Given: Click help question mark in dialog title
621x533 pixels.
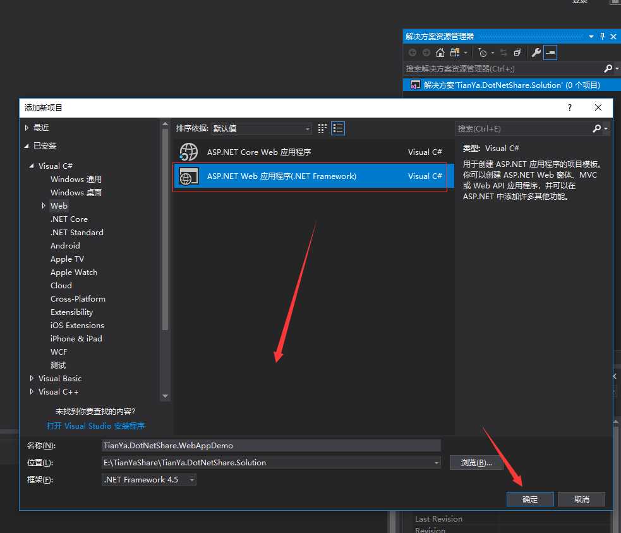Looking at the screenshot, I should (570, 107).
